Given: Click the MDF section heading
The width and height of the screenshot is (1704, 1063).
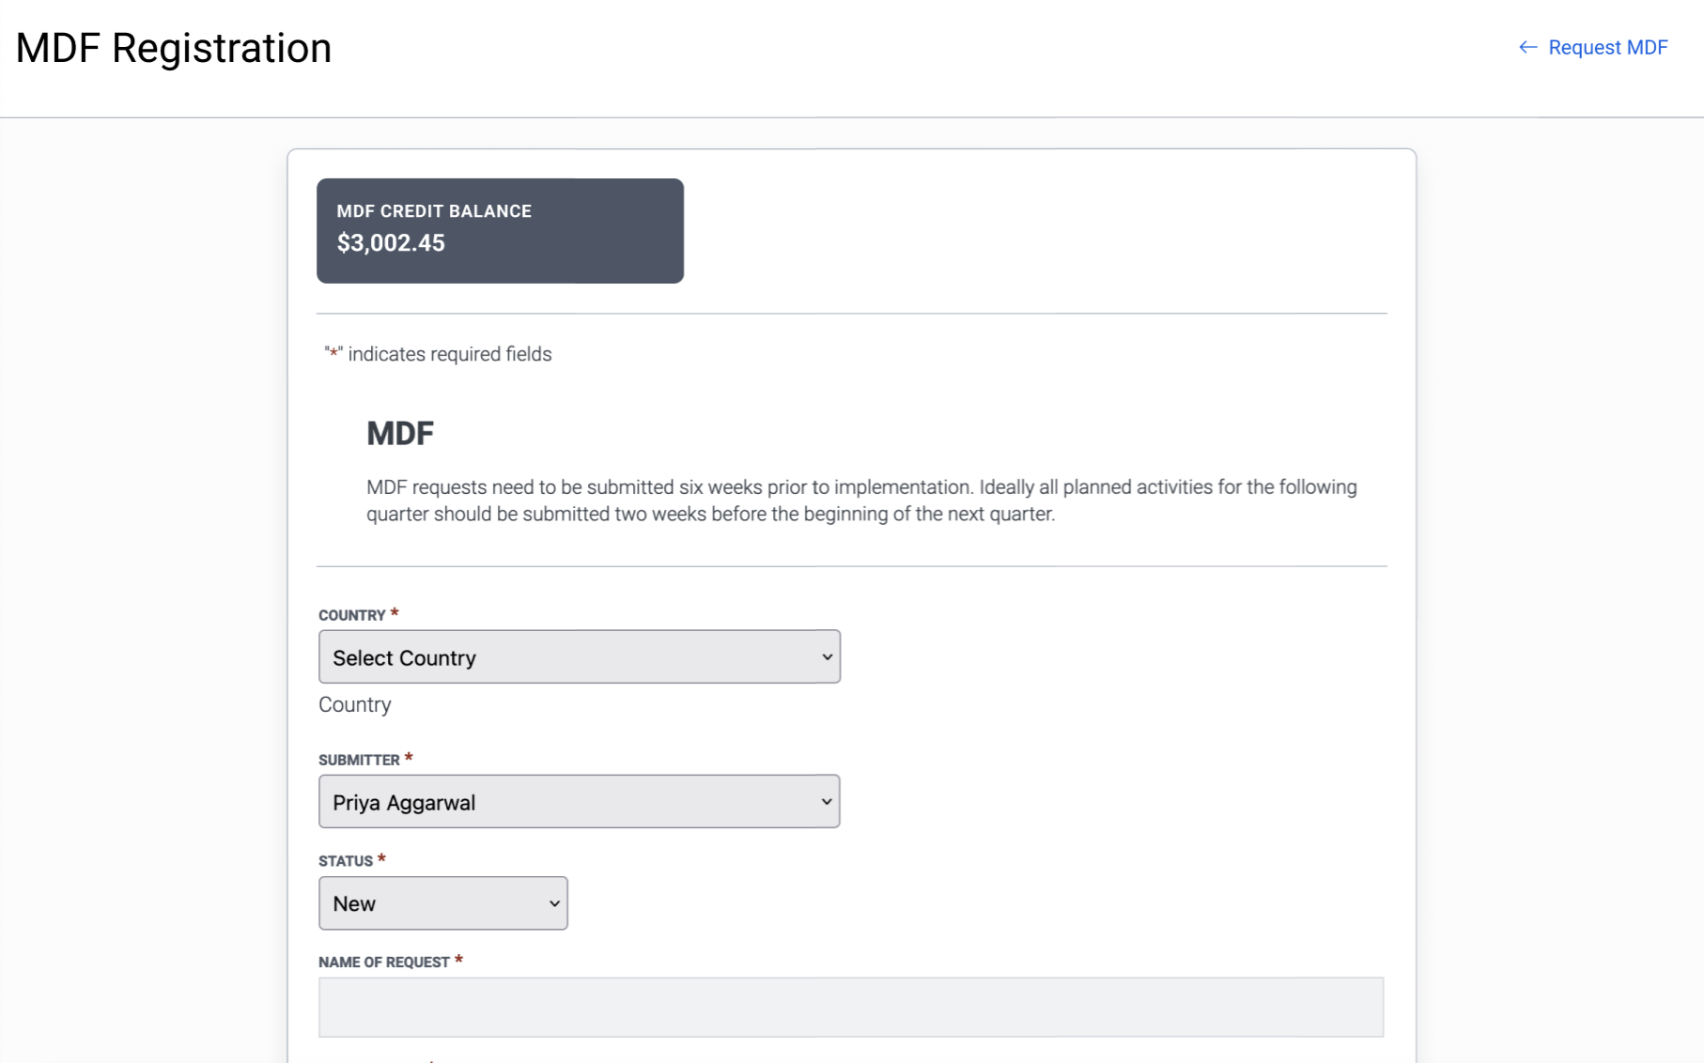Looking at the screenshot, I should coord(400,434).
